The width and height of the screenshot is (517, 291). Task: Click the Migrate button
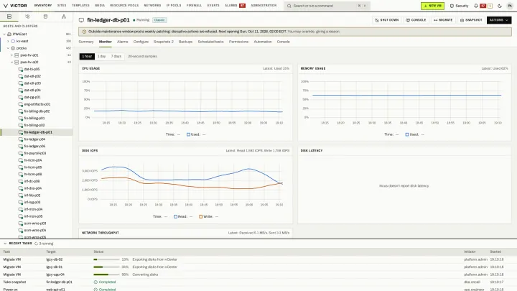click(443, 20)
